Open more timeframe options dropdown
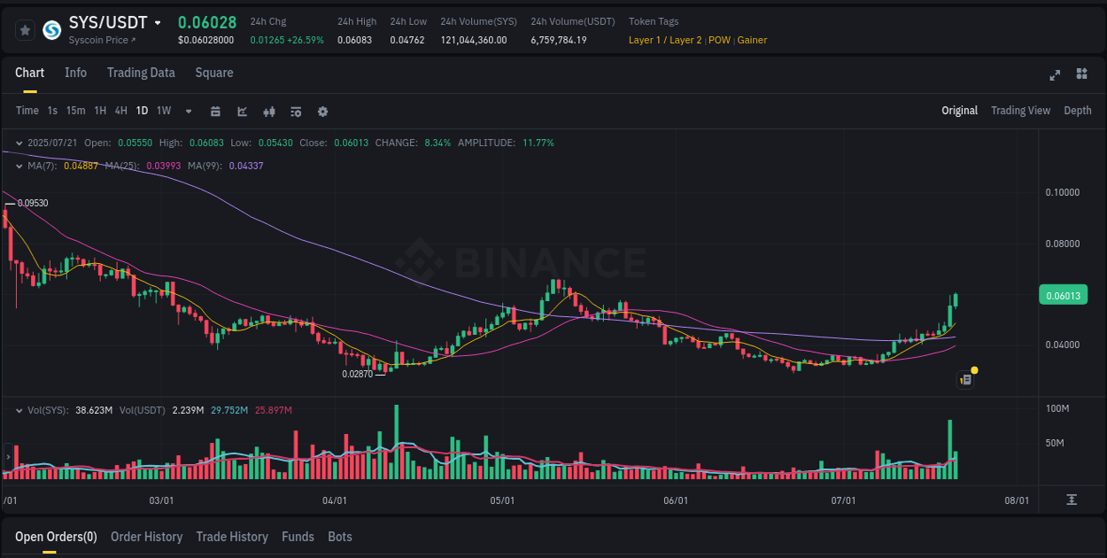 tap(187, 112)
